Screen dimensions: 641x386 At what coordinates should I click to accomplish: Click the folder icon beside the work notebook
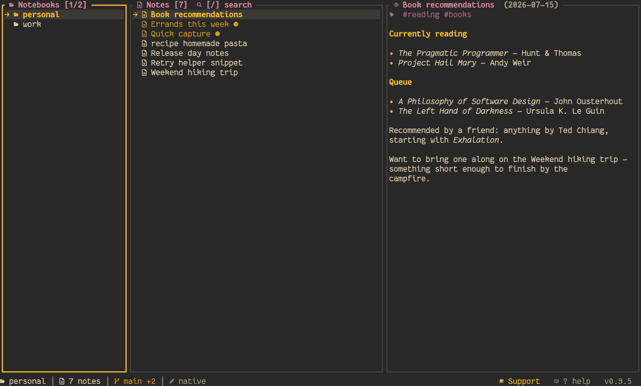click(16, 24)
